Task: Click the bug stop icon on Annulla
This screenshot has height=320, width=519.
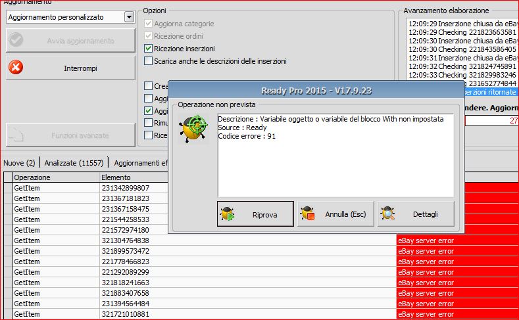Action: 307,214
